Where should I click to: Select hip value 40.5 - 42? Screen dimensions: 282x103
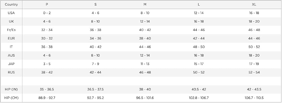199,89
